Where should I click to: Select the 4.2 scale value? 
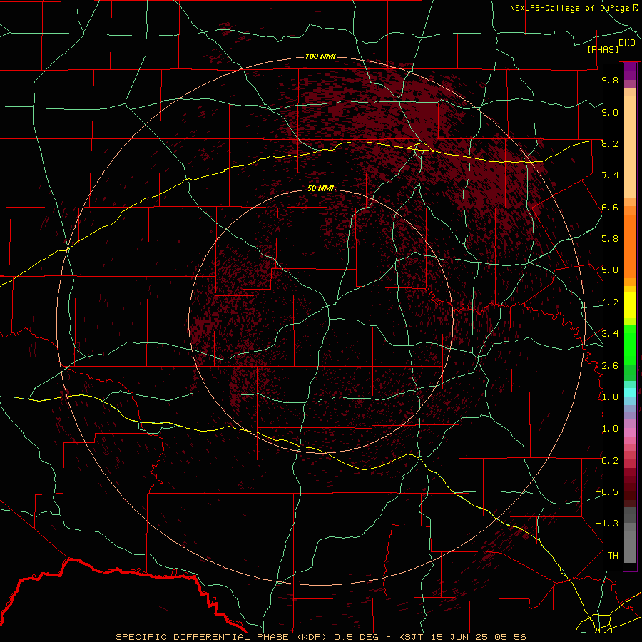click(x=610, y=302)
